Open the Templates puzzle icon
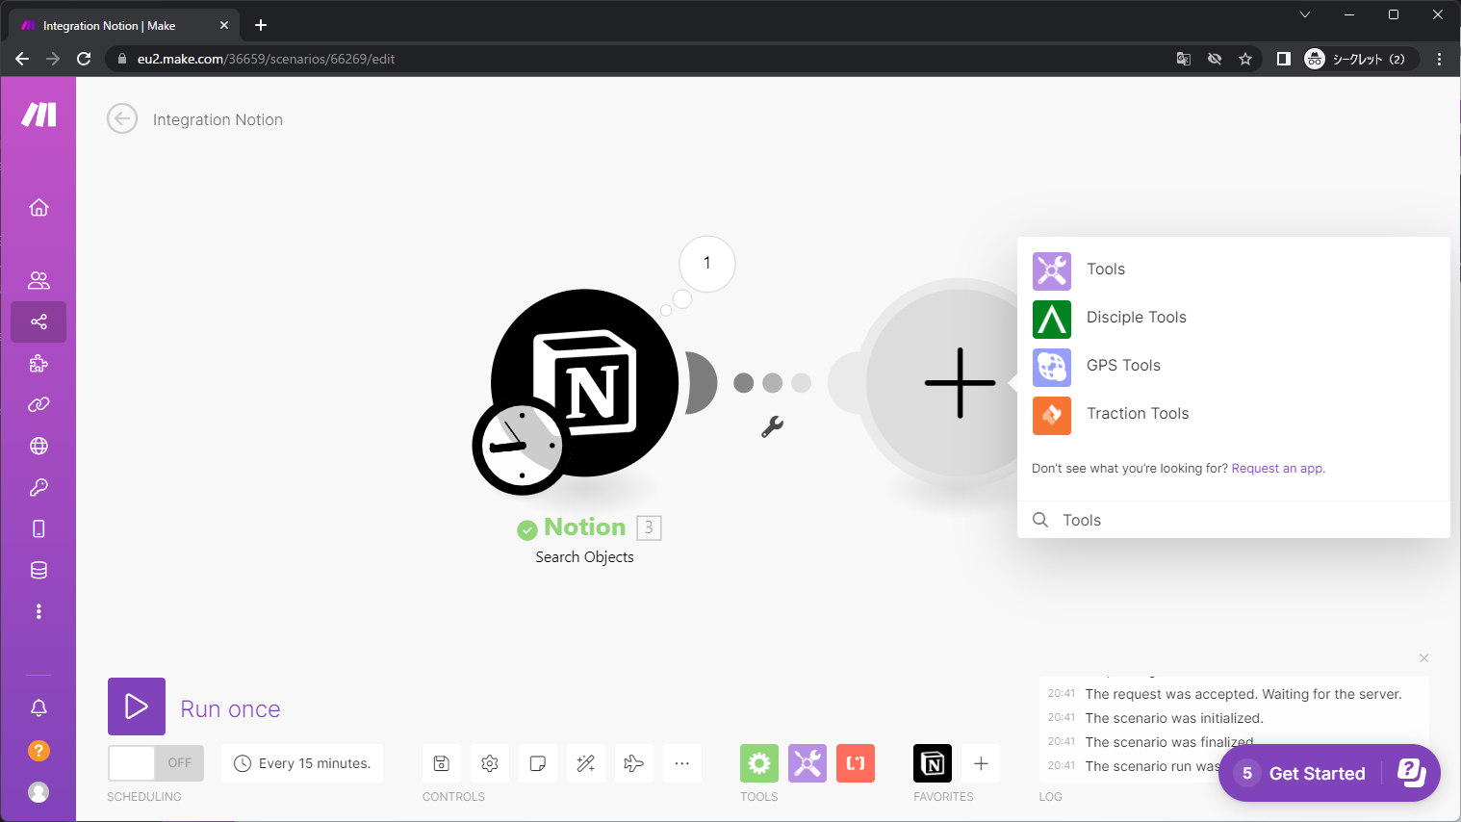The width and height of the screenshot is (1461, 822). (x=38, y=363)
